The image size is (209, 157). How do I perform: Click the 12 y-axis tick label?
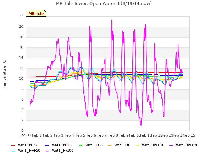[x=21, y=68]
